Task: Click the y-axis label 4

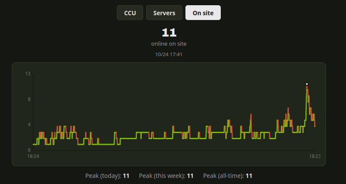Action: (29, 124)
